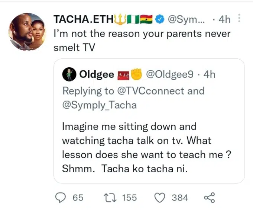Click the reply speech bubble icon
253x211 pixels.
(60, 198)
